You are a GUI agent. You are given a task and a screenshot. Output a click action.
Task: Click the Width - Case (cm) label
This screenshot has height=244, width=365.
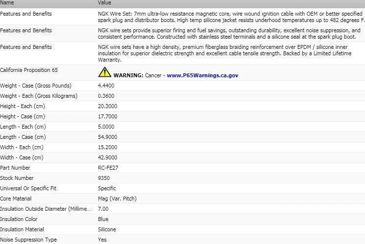coord(22,157)
